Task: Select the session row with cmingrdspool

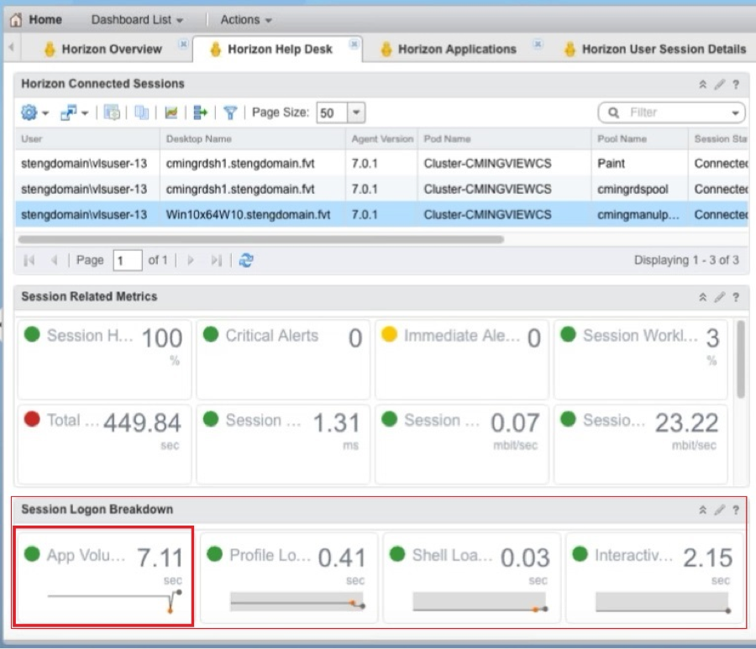Action: (x=382, y=189)
